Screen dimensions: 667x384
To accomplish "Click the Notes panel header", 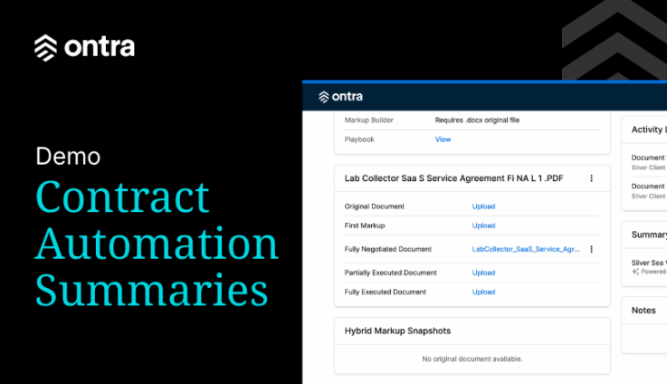I will tap(643, 310).
